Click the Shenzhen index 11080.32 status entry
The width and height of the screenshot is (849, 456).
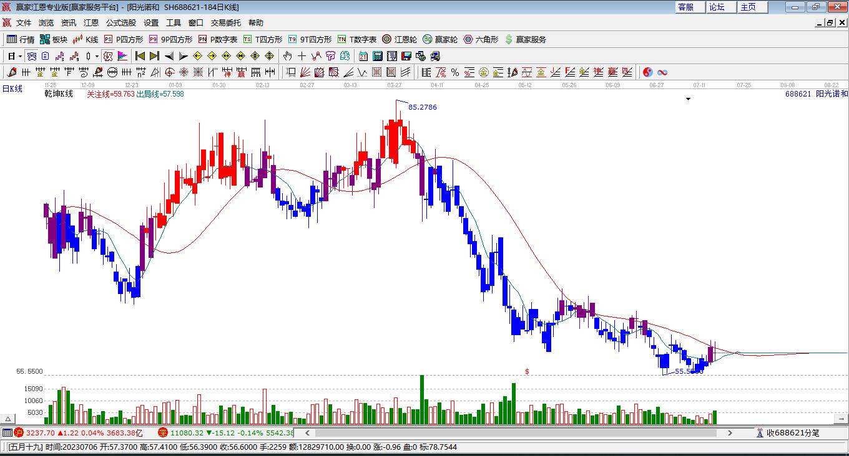226,432
